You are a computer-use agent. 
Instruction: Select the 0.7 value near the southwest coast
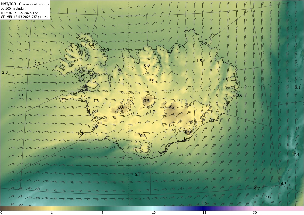[99, 123]
